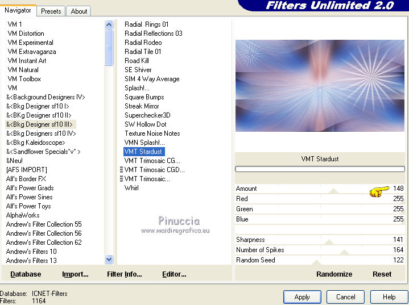Click the category list scrollbar thumb
Image resolution: width=409 pixels, height=305 pixels.
point(109,48)
